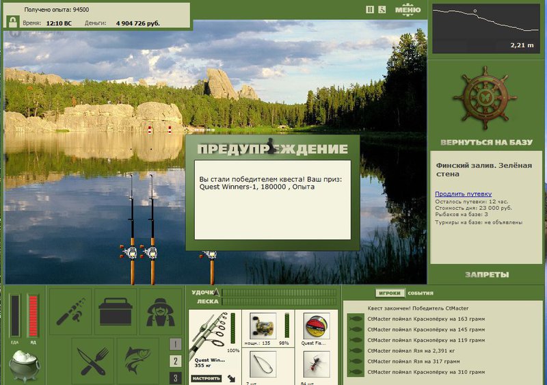The image size is (547, 385).
Task: Click the НАСТРОИТЬ button
Action: coord(206,378)
